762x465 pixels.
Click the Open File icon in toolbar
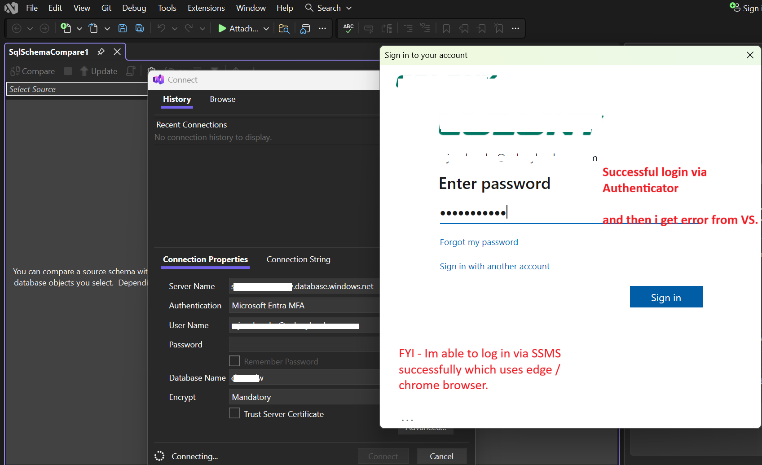[x=93, y=28]
